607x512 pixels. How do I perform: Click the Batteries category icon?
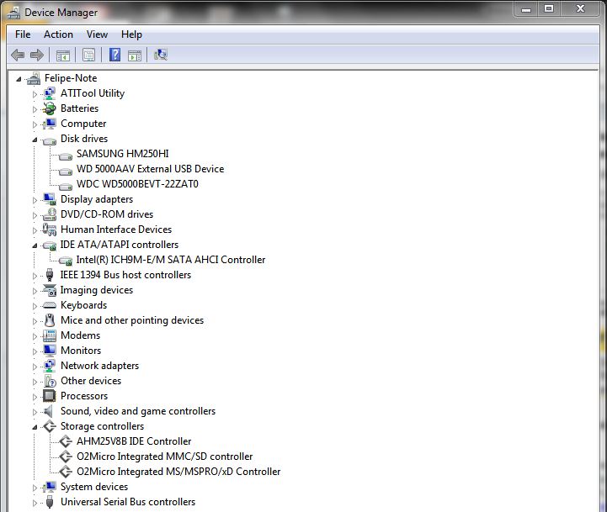tap(49, 108)
